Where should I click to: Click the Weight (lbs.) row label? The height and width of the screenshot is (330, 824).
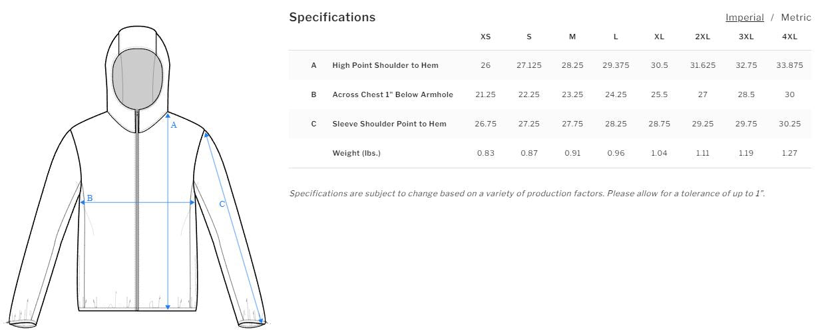356,153
